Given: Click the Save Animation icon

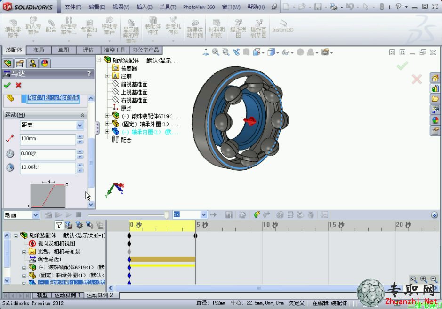Looking at the screenshot, I should (229, 215).
